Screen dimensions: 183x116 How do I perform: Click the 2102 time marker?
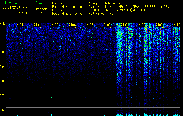[x=37, y=25]
